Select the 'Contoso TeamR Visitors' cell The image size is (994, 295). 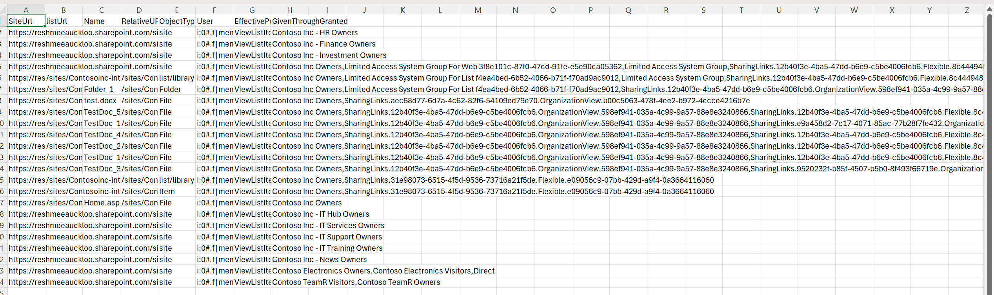pyautogui.click(x=289, y=282)
